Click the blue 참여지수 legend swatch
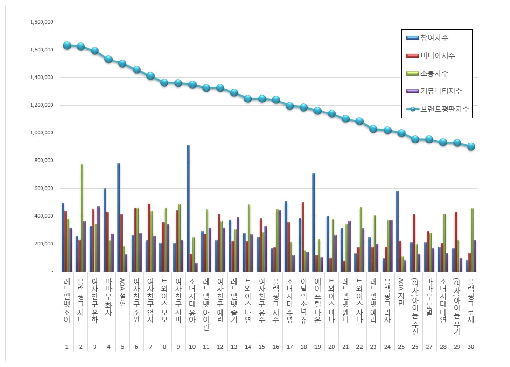Screen dimensions: 510x367 click(x=413, y=38)
